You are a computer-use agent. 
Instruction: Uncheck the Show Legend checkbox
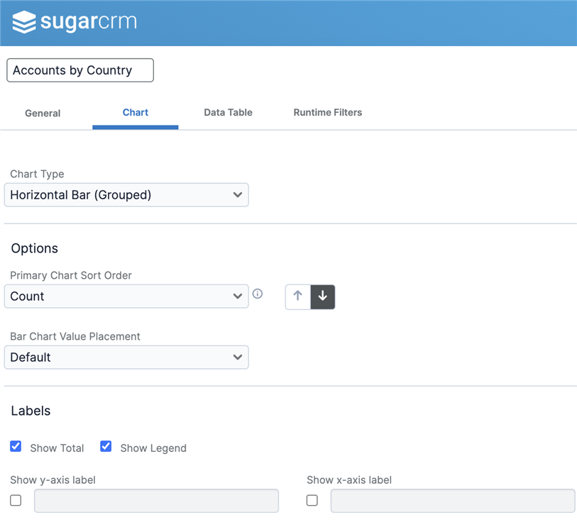click(x=106, y=447)
